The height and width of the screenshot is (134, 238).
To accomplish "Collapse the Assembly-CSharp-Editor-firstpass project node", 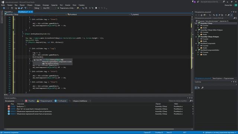I will point(196,30).
